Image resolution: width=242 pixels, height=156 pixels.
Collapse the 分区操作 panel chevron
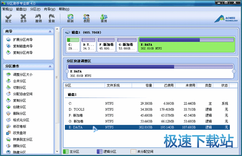tap(50, 67)
